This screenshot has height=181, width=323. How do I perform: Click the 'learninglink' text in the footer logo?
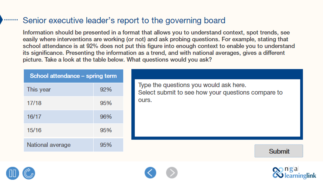tap(300, 176)
